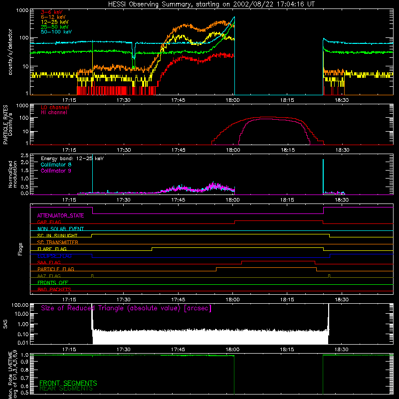399x399 pixels.
Task: Select the PARTICLE_FLAG label
Action: [56, 269]
